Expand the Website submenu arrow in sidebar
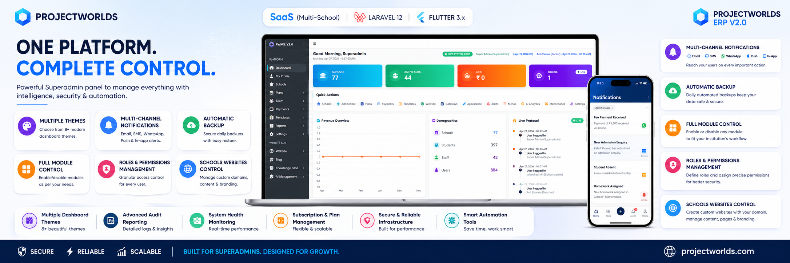 pos(304,151)
